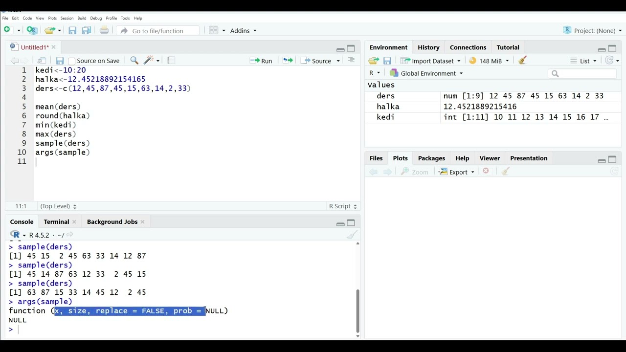Open R Script file type selector
The width and height of the screenshot is (626, 352).
point(343,206)
